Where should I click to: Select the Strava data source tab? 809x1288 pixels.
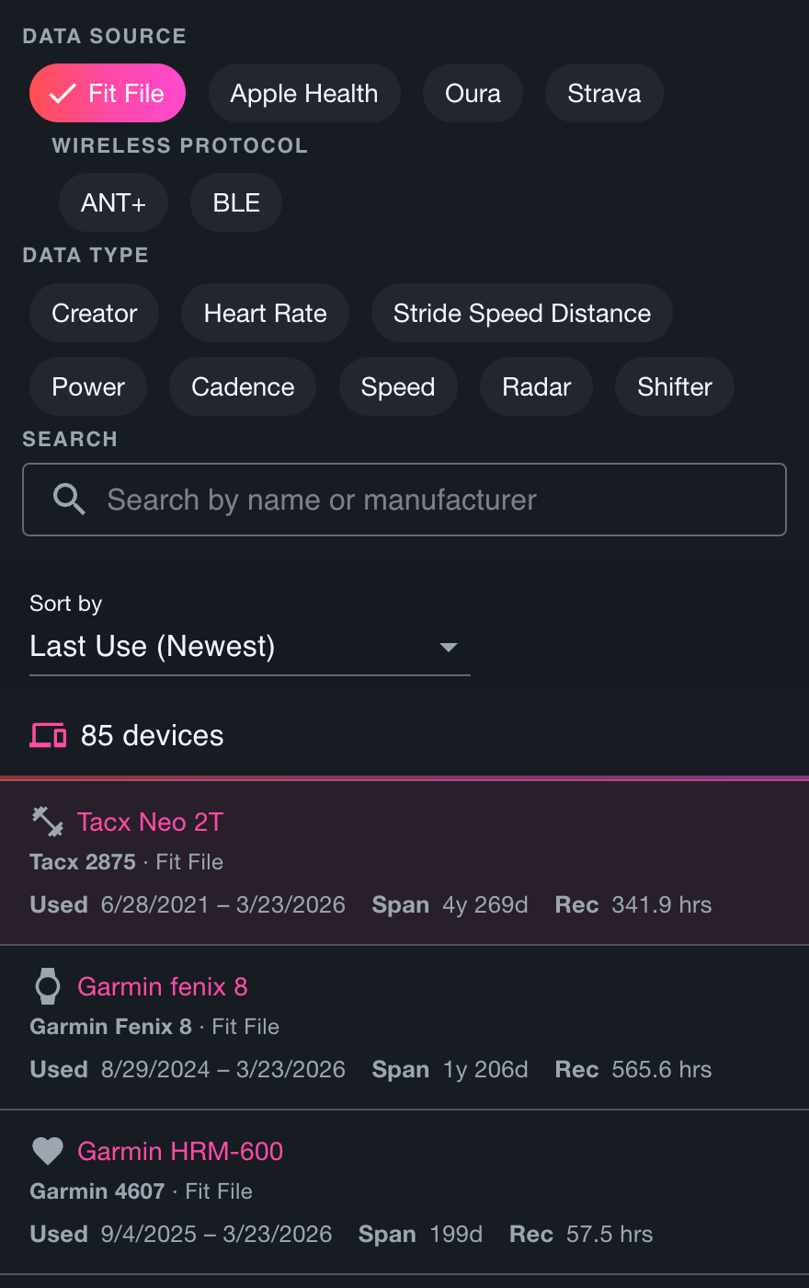pyautogui.click(x=604, y=92)
